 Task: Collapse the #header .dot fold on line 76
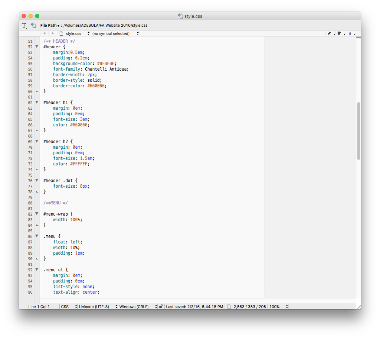coord(37,180)
